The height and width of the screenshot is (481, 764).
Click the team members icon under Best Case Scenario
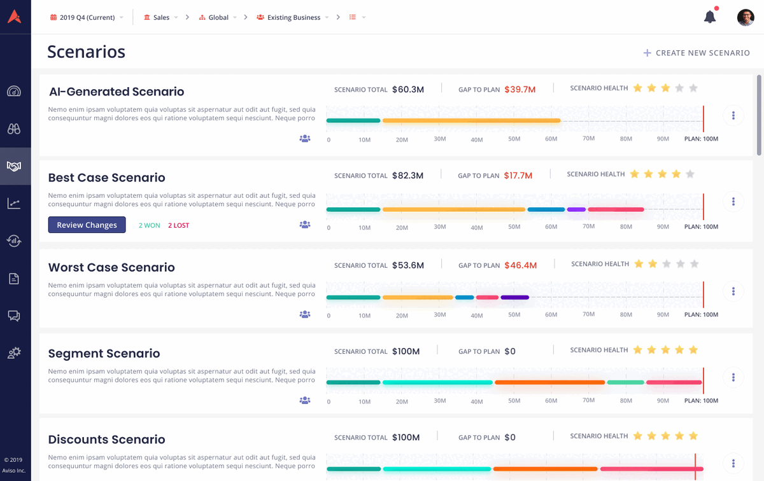coord(305,224)
